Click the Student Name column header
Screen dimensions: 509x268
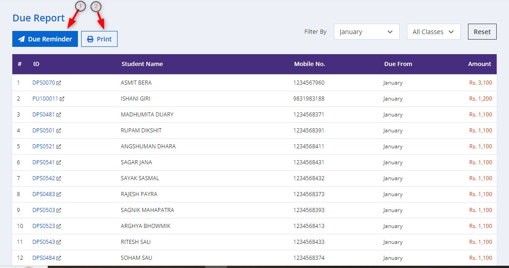tap(142, 64)
